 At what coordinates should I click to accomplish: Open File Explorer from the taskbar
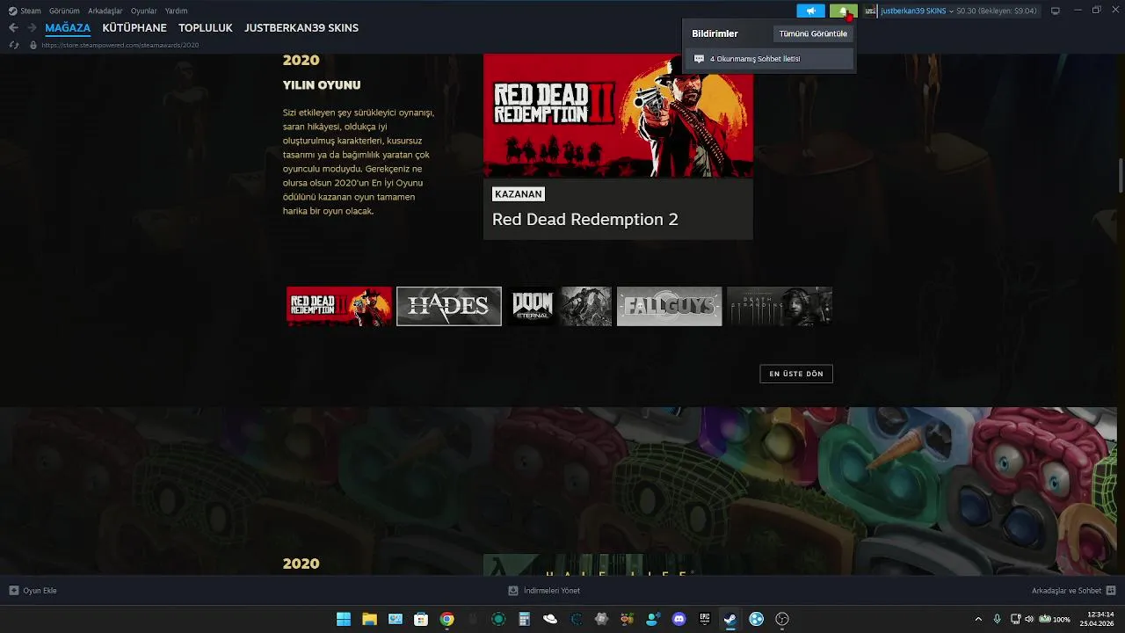pyautogui.click(x=369, y=619)
